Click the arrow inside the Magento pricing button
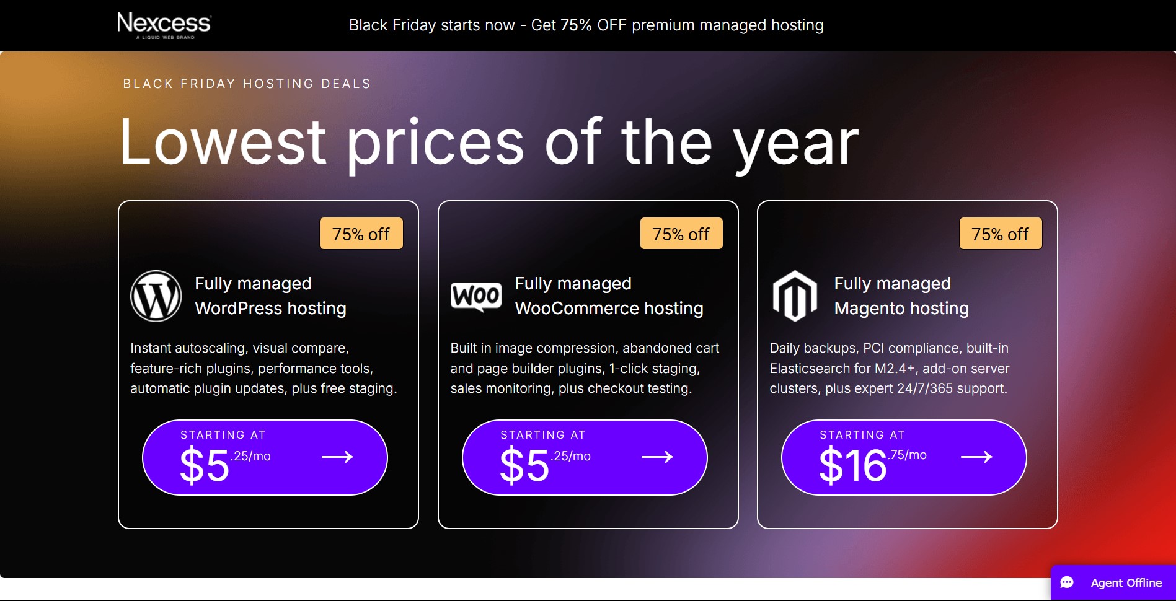Image resolution: width=1176 pixels, height=601 pixels. pyautogui.click(x=976, y=457)
